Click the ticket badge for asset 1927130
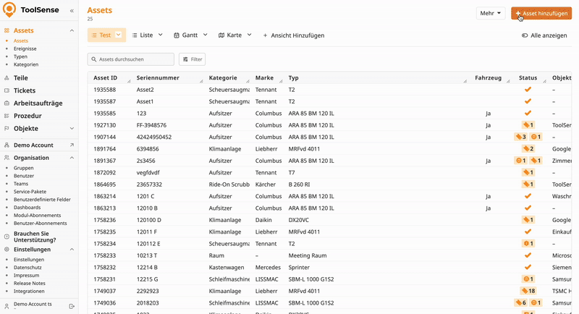The image size is (579, 314). click(528, 125)
